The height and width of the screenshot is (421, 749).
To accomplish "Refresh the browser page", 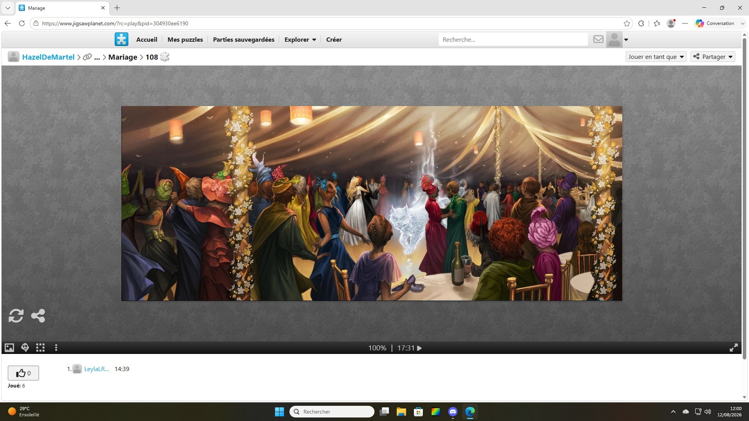I will coord(22,23).
